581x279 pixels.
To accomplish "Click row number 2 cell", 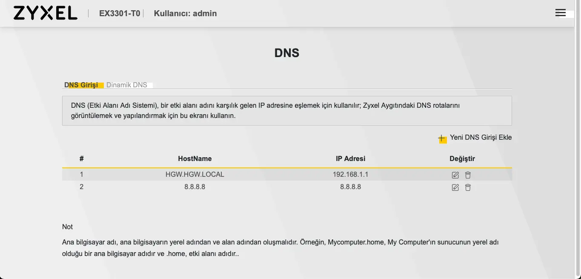I will click(x=81, y=187).
